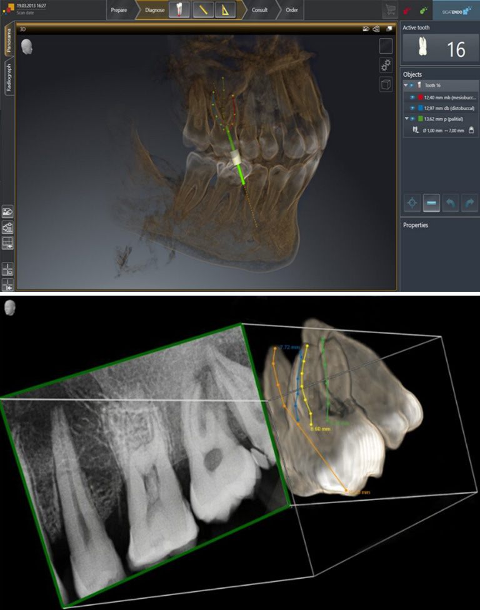
Task: Go to the Order workflow step
Action: coord(291,11)
